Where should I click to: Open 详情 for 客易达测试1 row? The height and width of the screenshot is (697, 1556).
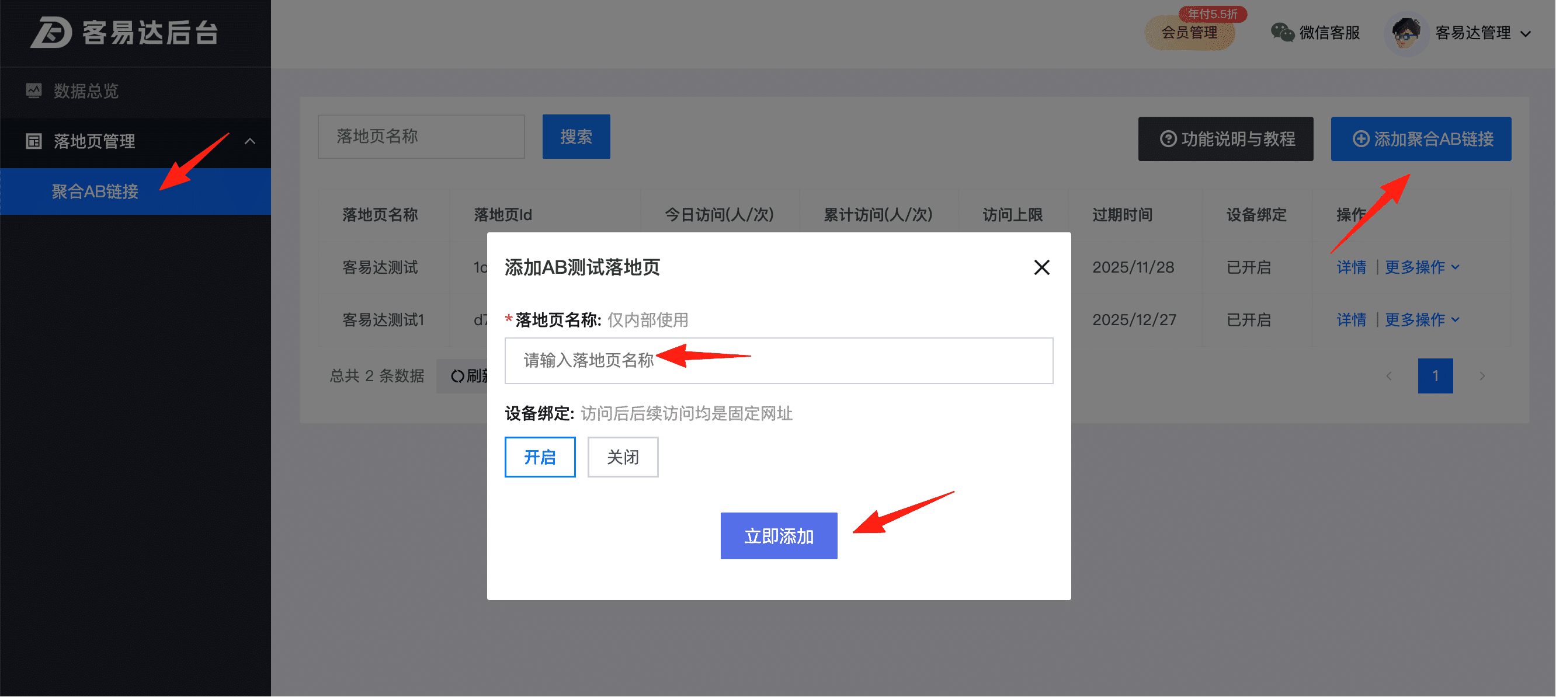point(1350,320)
